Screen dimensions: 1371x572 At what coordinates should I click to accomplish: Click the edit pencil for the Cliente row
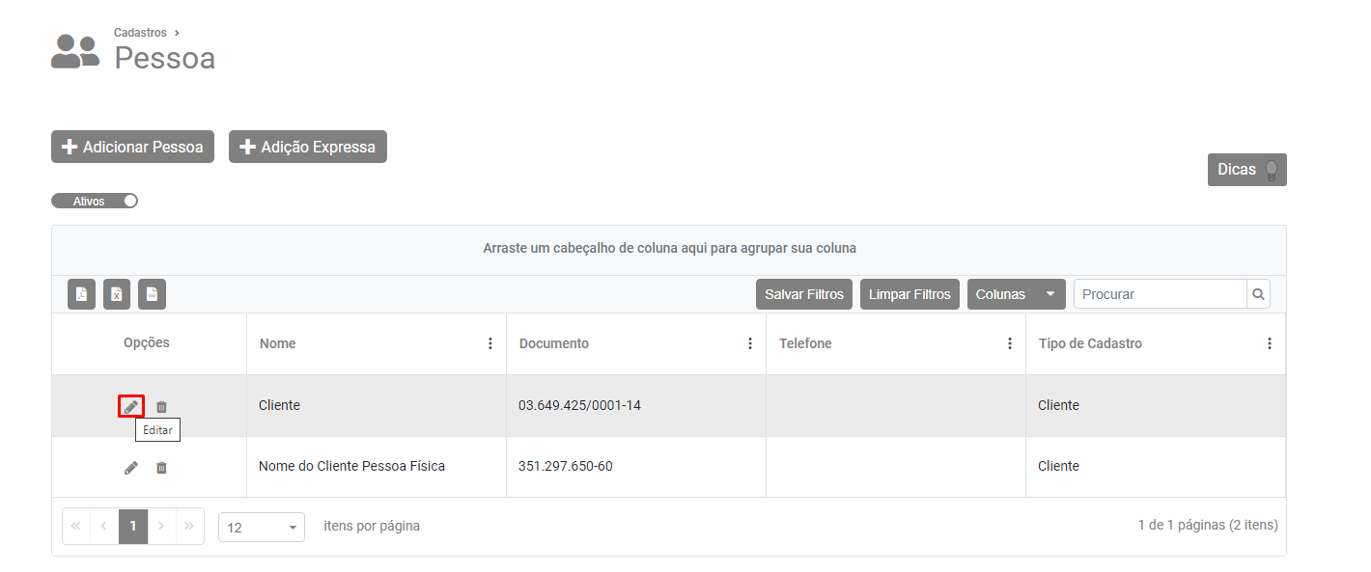[x=131, y=407]
